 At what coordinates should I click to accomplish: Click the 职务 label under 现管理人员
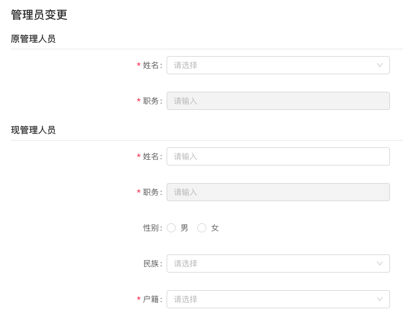click(x=151, y=192)
